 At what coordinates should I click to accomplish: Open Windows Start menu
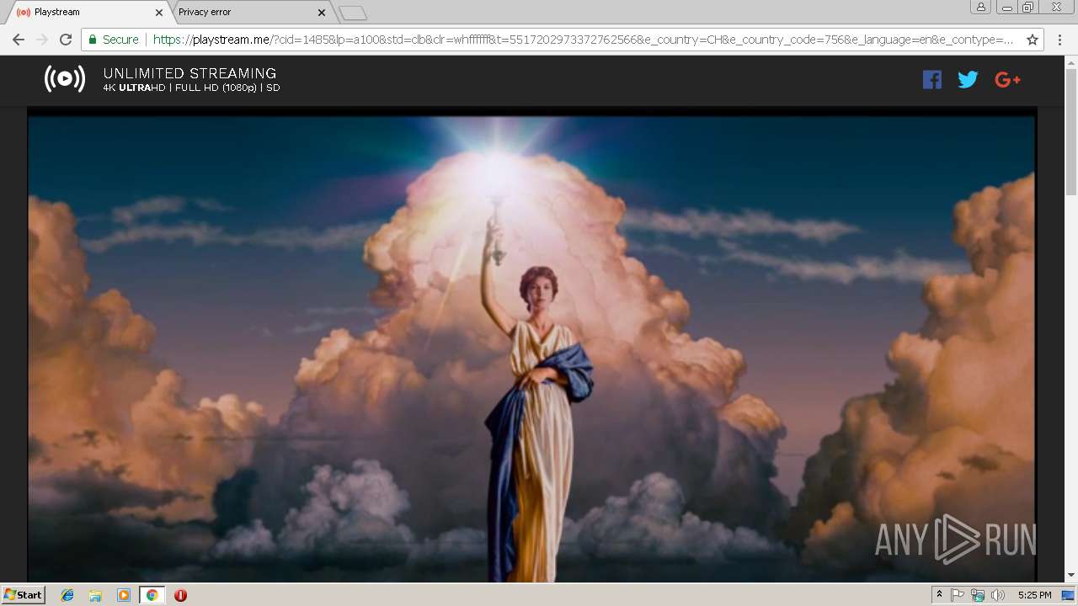point(24,595)
